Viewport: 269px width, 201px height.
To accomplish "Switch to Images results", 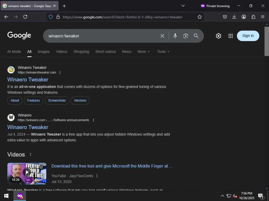I will click(44, 52).
